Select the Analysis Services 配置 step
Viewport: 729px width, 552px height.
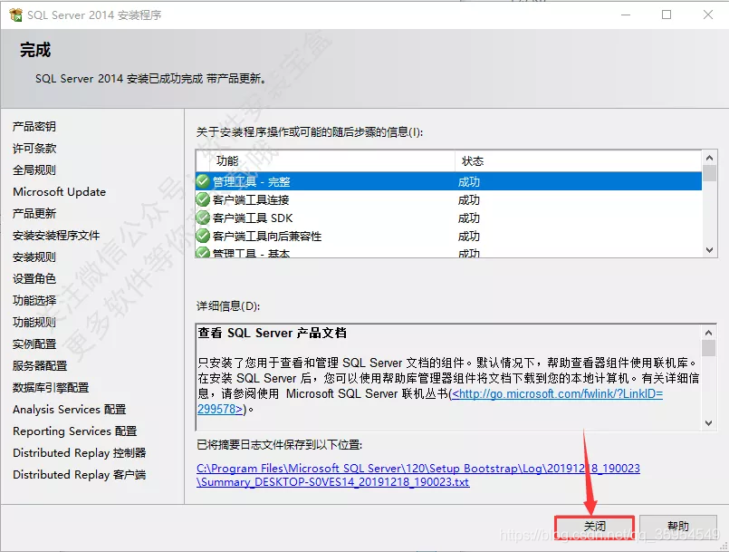pyautogui.click(x=70, y=409)
